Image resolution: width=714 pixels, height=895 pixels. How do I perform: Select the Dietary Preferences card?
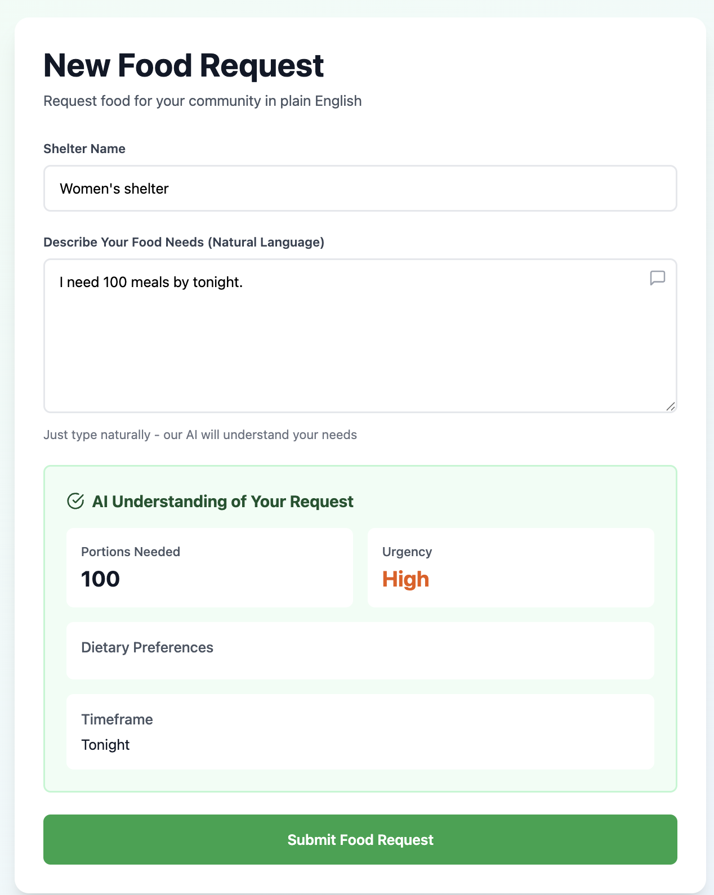click(360, 650)
